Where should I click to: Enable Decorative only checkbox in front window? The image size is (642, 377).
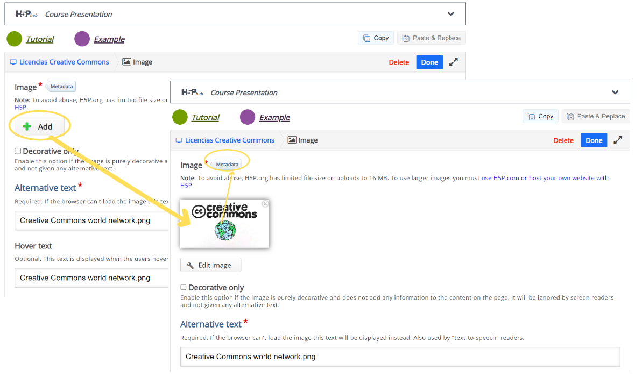click(184, 287)
